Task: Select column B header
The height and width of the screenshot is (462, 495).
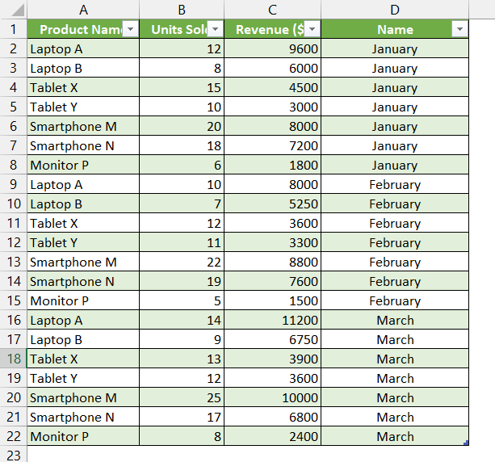Action: click(181, 10)
